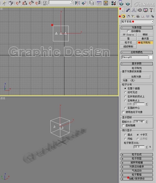Toggle the Spinner Snap icon

(38, 3)
